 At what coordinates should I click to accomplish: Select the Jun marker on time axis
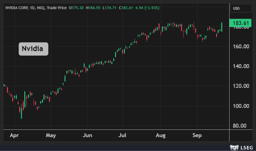[87, 135]
